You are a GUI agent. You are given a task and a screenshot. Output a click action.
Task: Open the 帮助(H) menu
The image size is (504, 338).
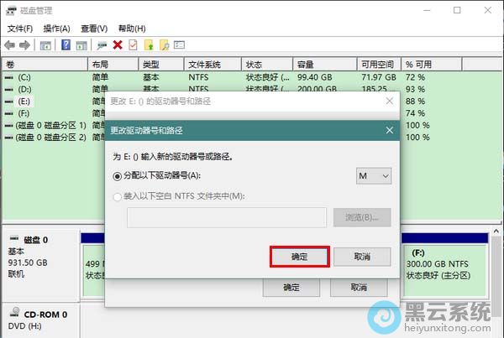pyautogui.click(x=132, y=29)
